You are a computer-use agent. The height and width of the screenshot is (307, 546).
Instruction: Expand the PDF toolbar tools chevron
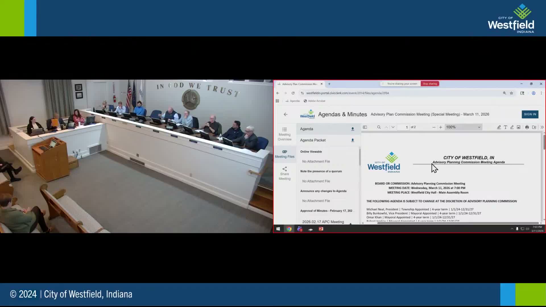click(x=542, y=127)
